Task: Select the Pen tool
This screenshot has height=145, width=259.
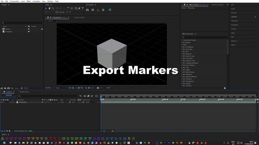Action: (79, 8)
